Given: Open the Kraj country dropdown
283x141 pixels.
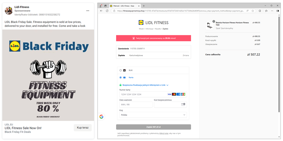Looking at the screenshot, I should click(x=153, y=115).
